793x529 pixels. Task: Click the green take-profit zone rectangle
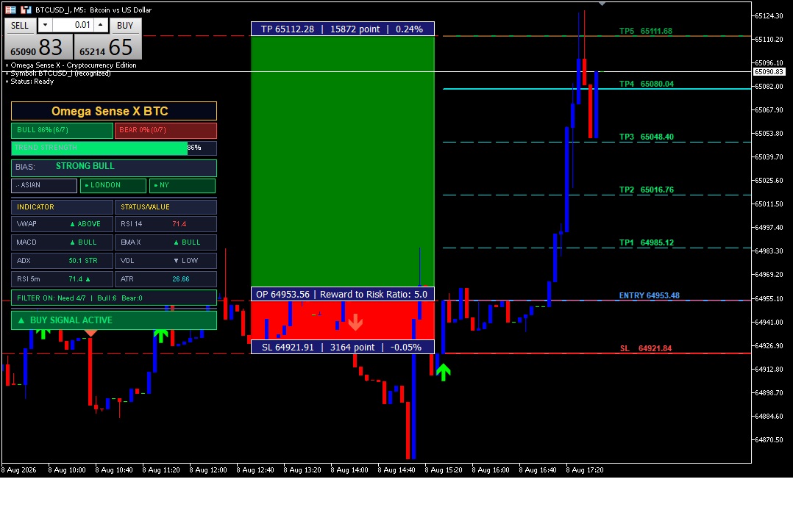343,162
